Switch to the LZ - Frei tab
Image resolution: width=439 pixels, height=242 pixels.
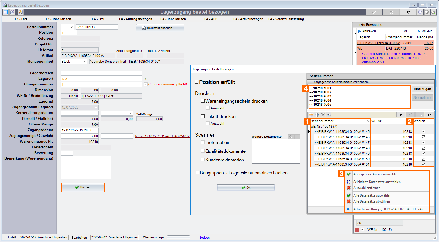[21, 19]
